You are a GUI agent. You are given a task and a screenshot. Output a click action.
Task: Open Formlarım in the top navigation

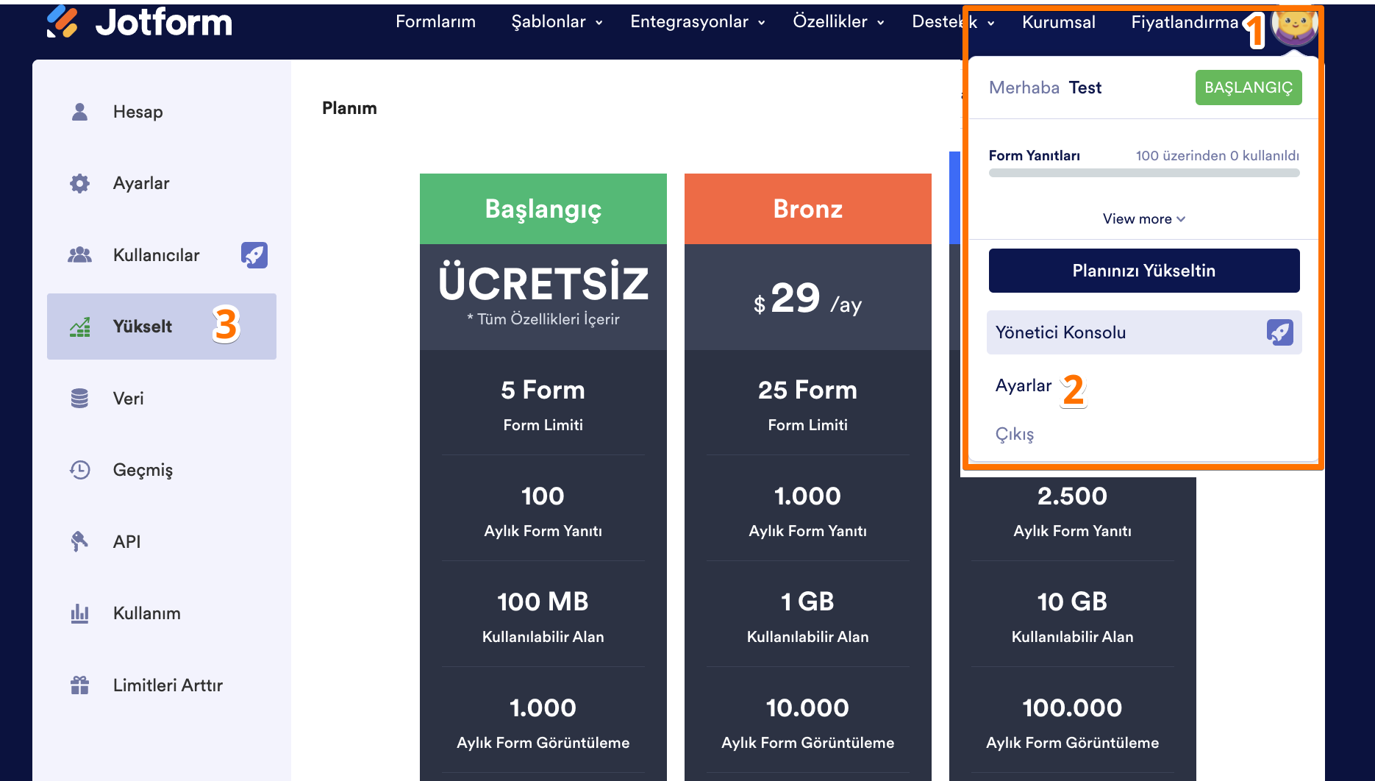click(x=435, y=22)
